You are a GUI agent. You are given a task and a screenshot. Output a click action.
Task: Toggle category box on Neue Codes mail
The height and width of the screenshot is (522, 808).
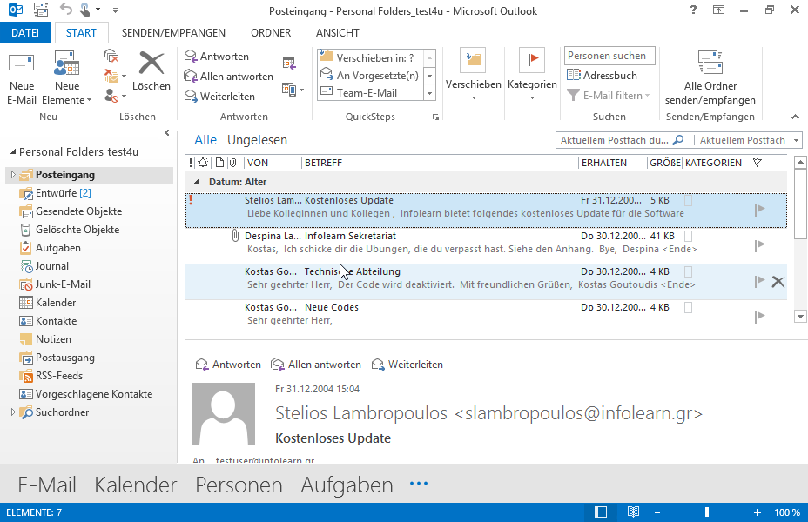688,307
